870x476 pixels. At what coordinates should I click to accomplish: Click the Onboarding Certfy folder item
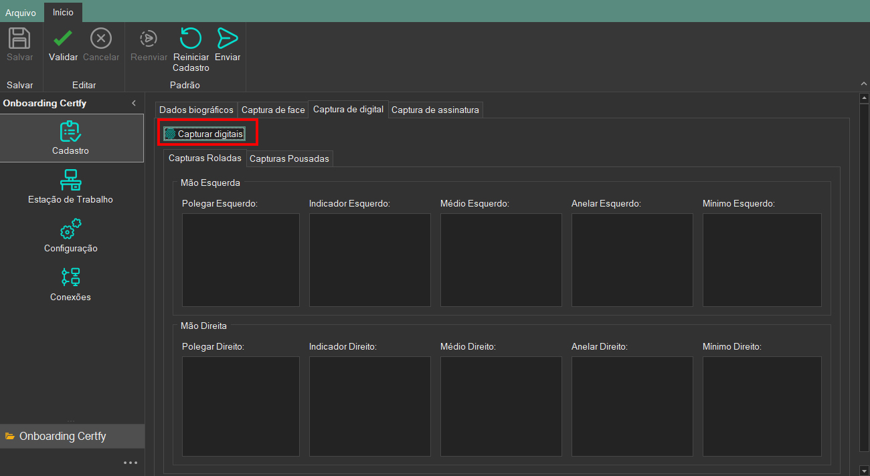(63, 436)
